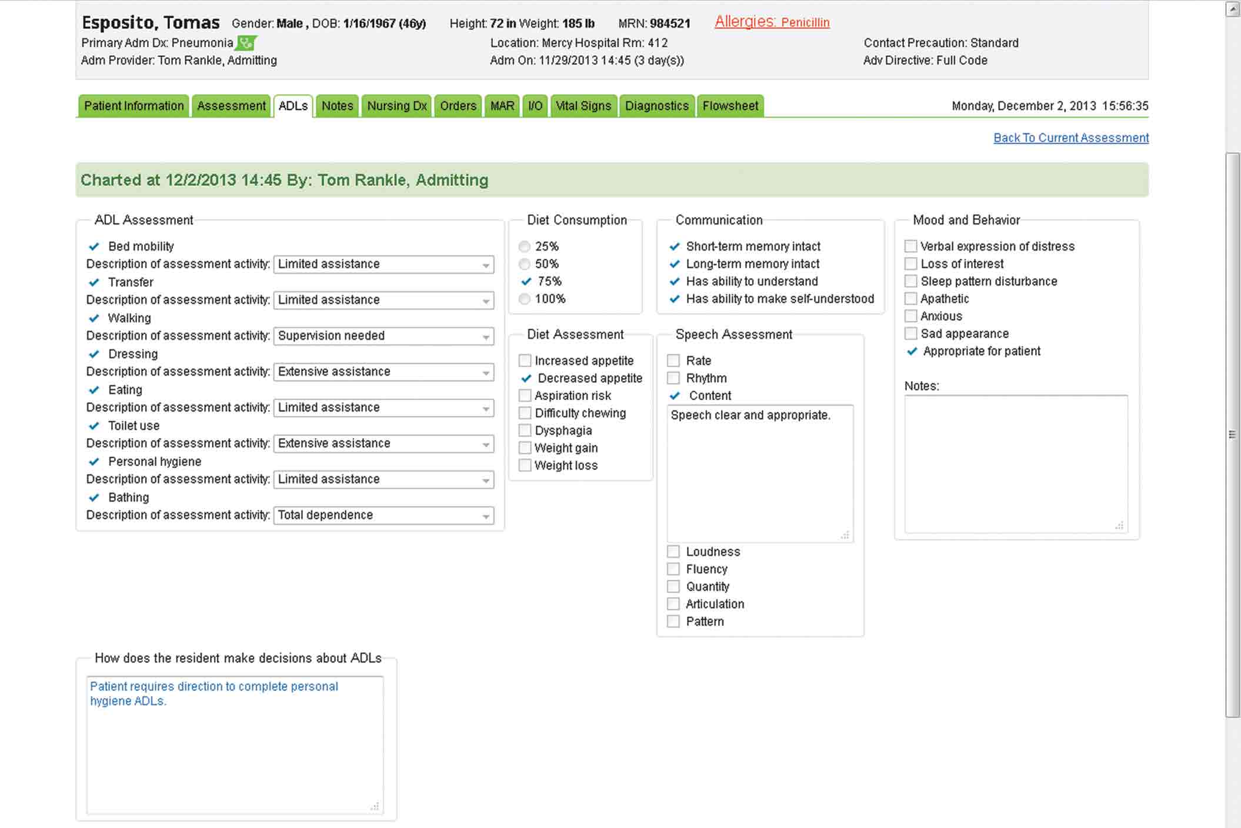This screenshot has height=828, width=1241.
Task: Click the stethoscope icon beside Pneumonia diagnosis
Action: pyautogui.click(x=246, y=43)
